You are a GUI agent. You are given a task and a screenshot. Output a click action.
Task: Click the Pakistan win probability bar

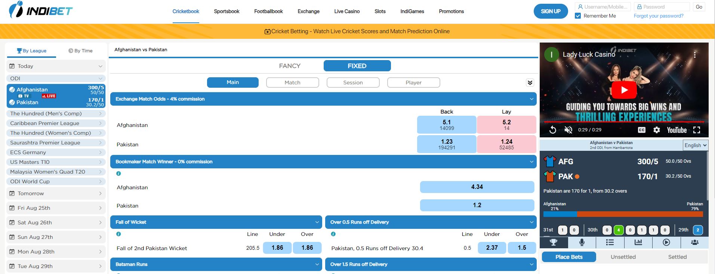click(x=640, y=214)
